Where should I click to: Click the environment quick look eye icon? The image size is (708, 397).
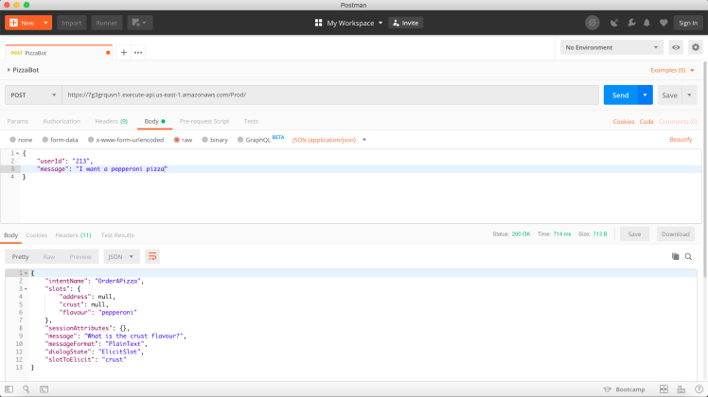[677, 47]
